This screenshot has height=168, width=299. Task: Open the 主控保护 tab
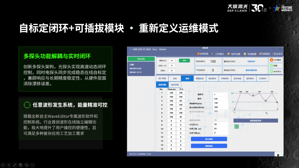click(x=262, y=78)
